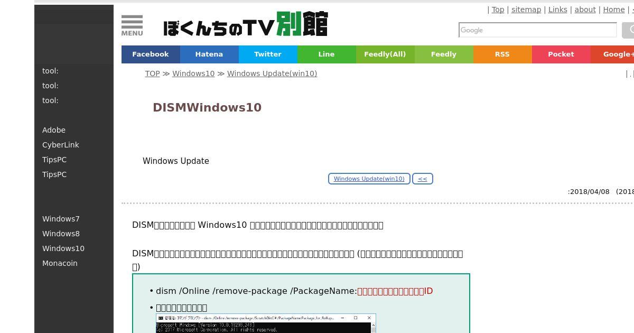Open the about header link
634x333 pixels.
tap(585, 10)
